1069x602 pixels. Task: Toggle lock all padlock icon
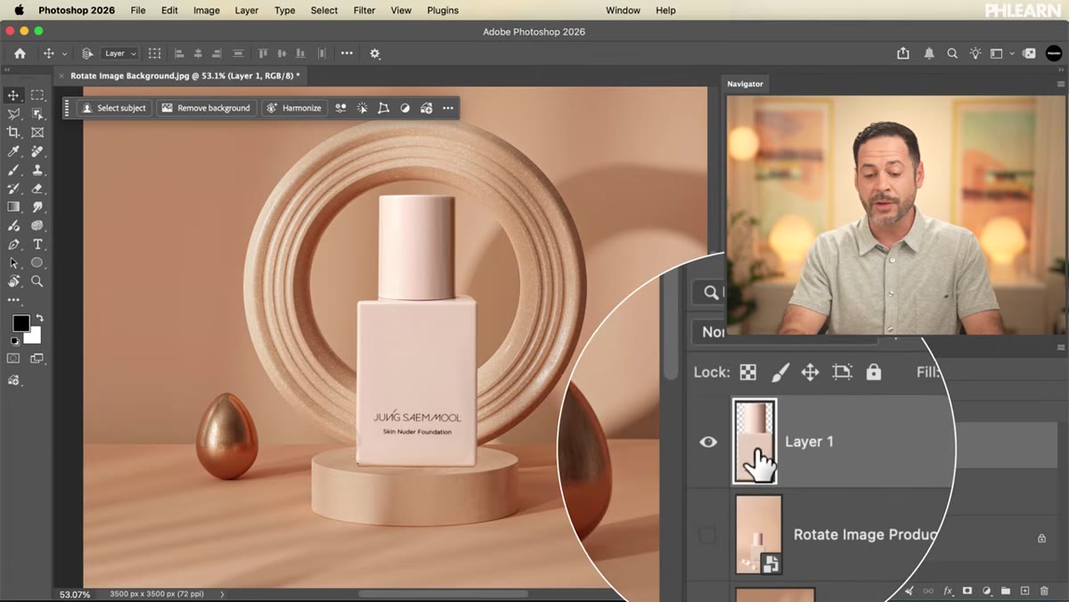[x=874, y=372]
